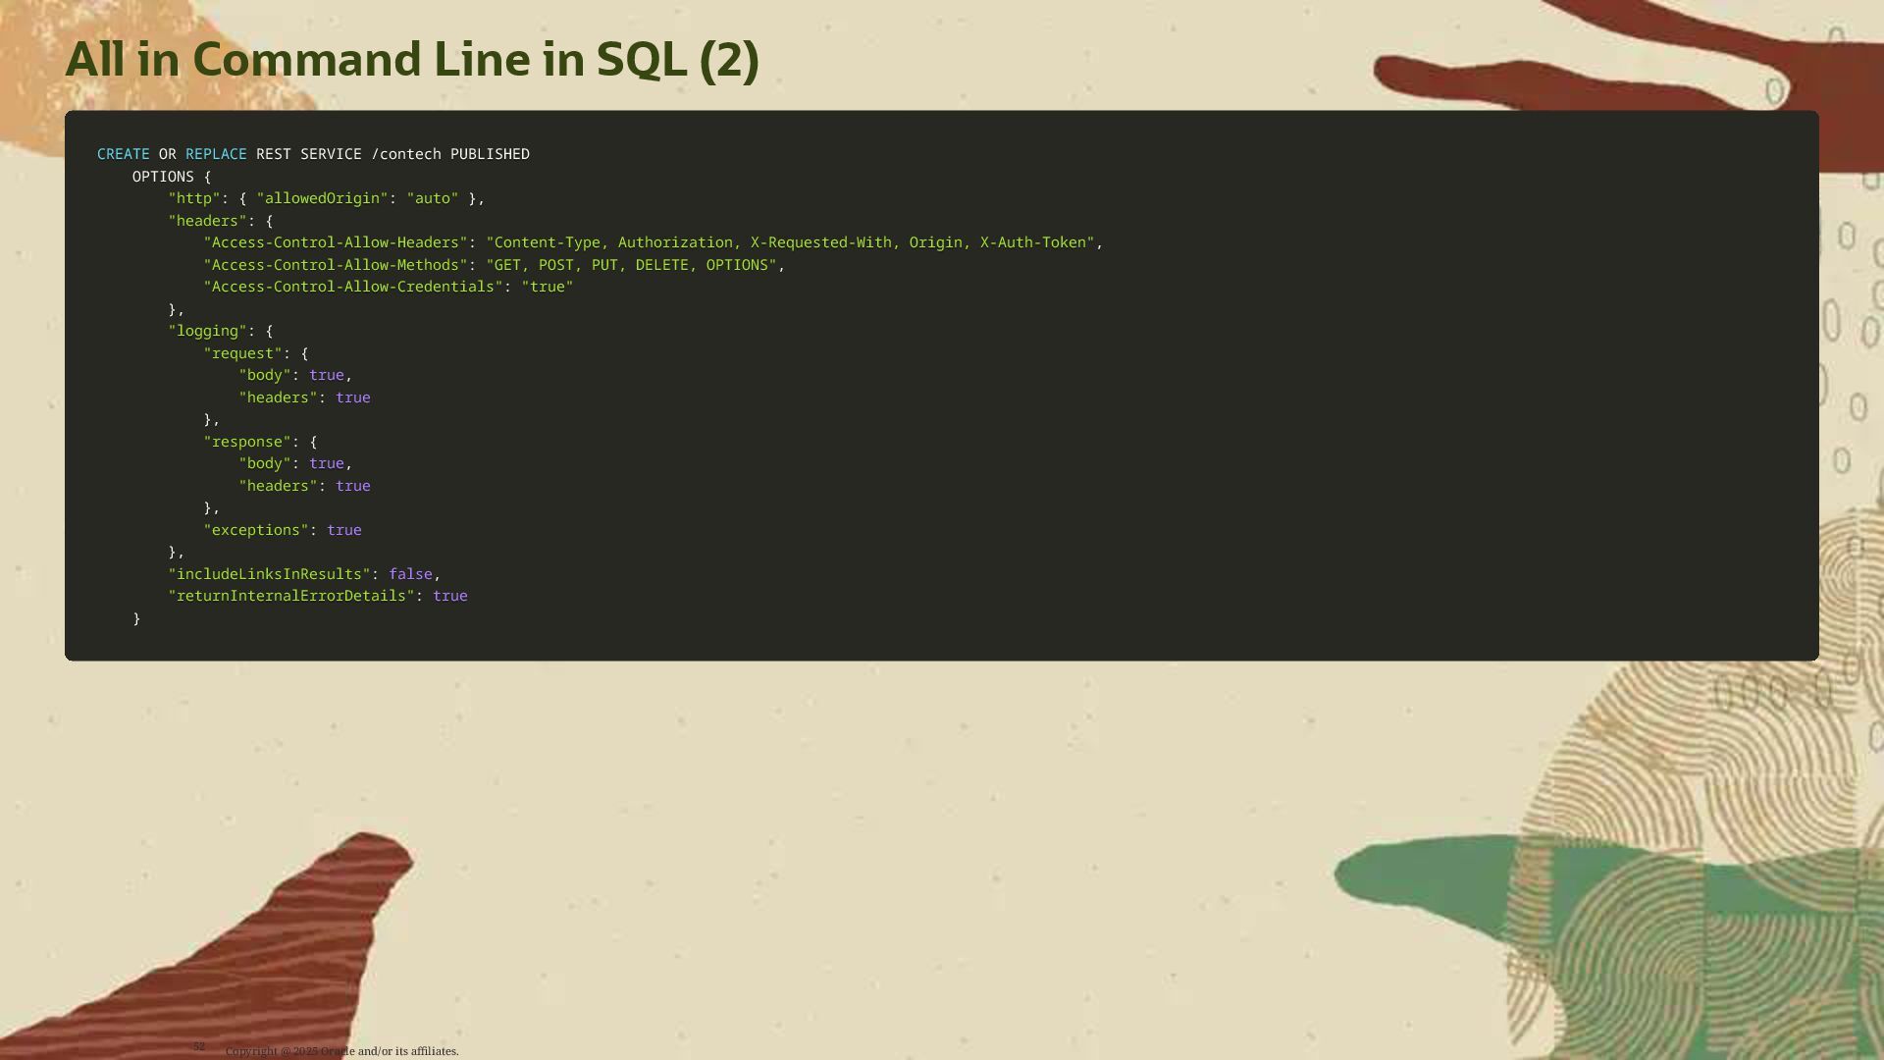Click the X-Auth-Token header value text
This screenshot has height=1060, width=1884.
(x=1035, y=242)
